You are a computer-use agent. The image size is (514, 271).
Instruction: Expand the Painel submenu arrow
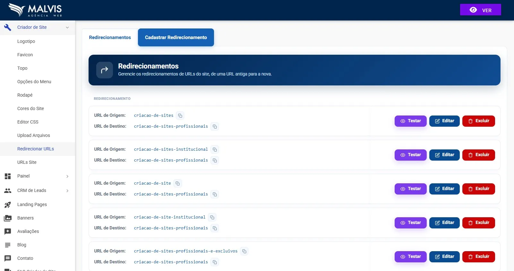[x=67, y=176]
